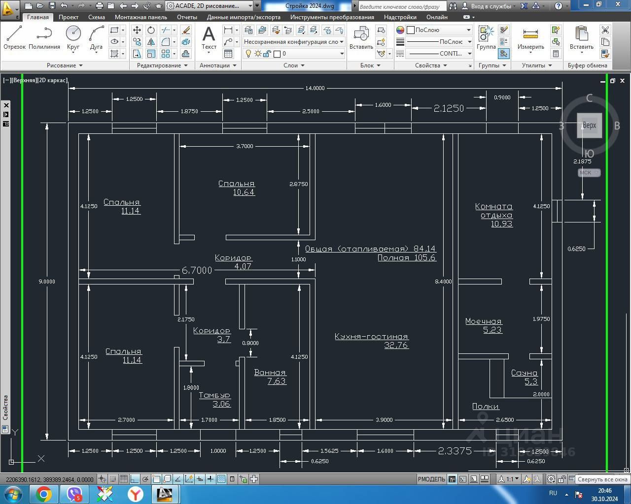
Task: Insert a table from Аннотации panel
Action: (x=228, y=54)
